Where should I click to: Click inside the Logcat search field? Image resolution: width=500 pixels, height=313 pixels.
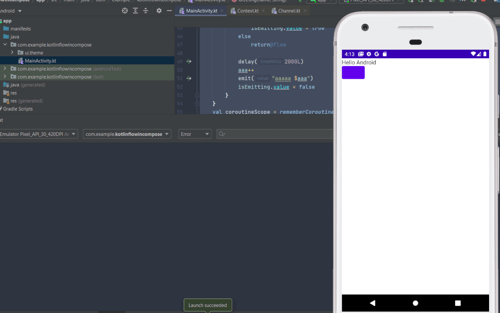point(275,134)
